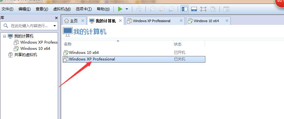Click the 共享的虚拟机 shared VMs icon
Screen dimensions: 284x119
tap(11, 55)
